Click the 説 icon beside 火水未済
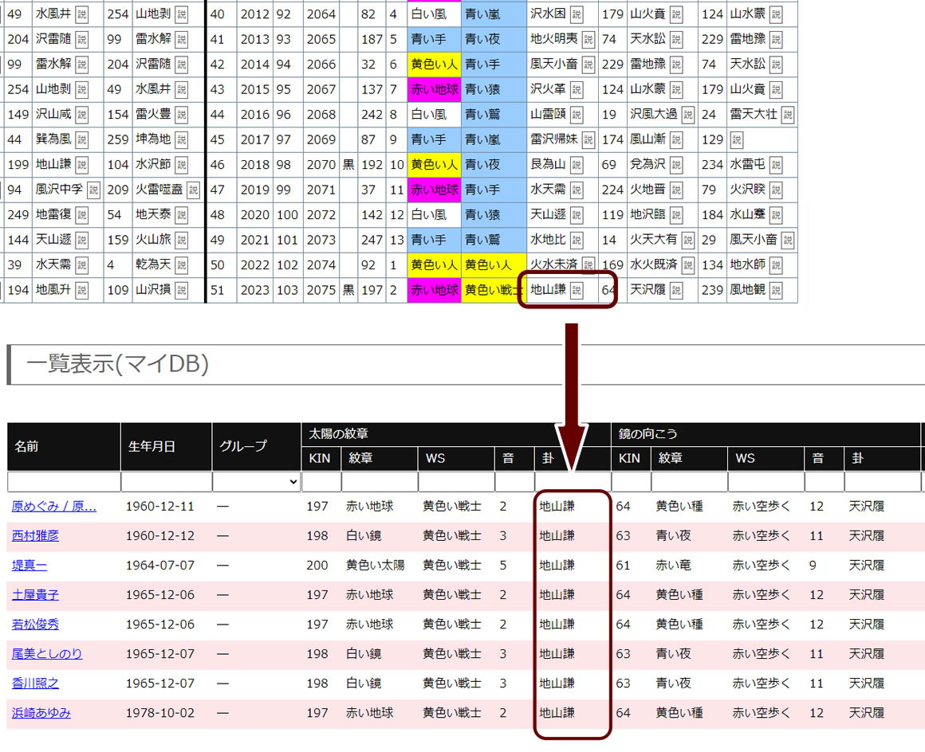Image resolution: width=925 pixels, height=752 pixels. (588, 265)
